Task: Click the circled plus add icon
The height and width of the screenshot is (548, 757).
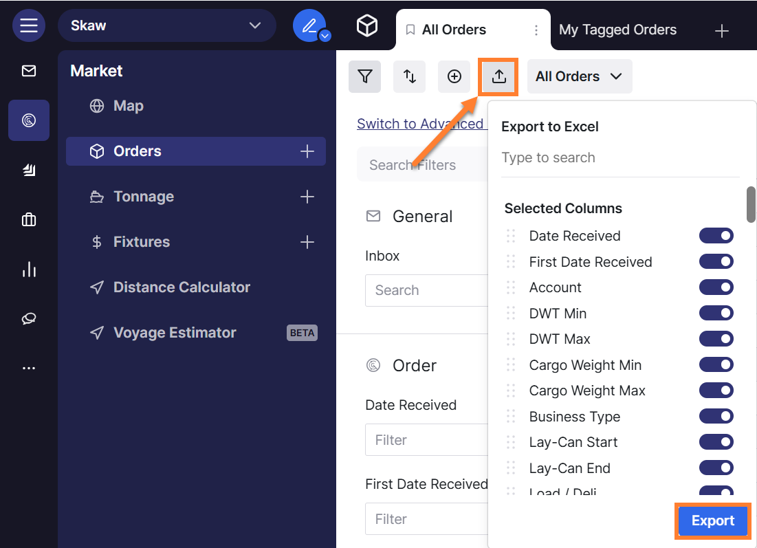Action: 454,76
